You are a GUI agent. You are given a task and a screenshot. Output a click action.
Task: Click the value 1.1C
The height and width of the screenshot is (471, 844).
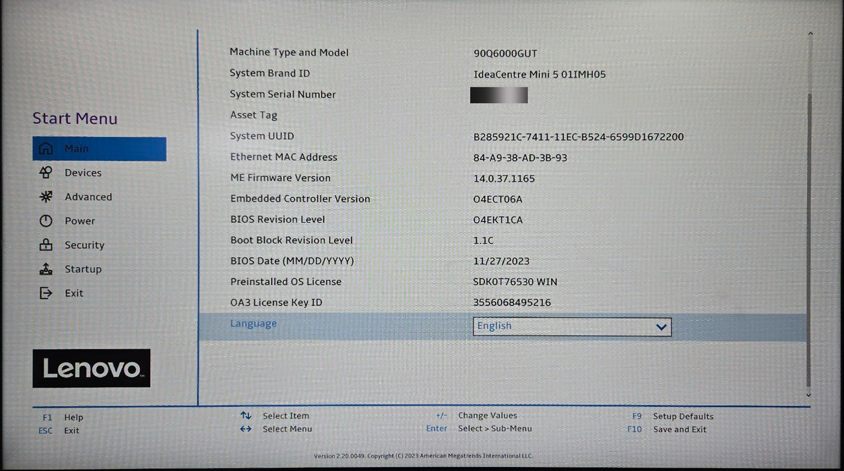point(483,241)
